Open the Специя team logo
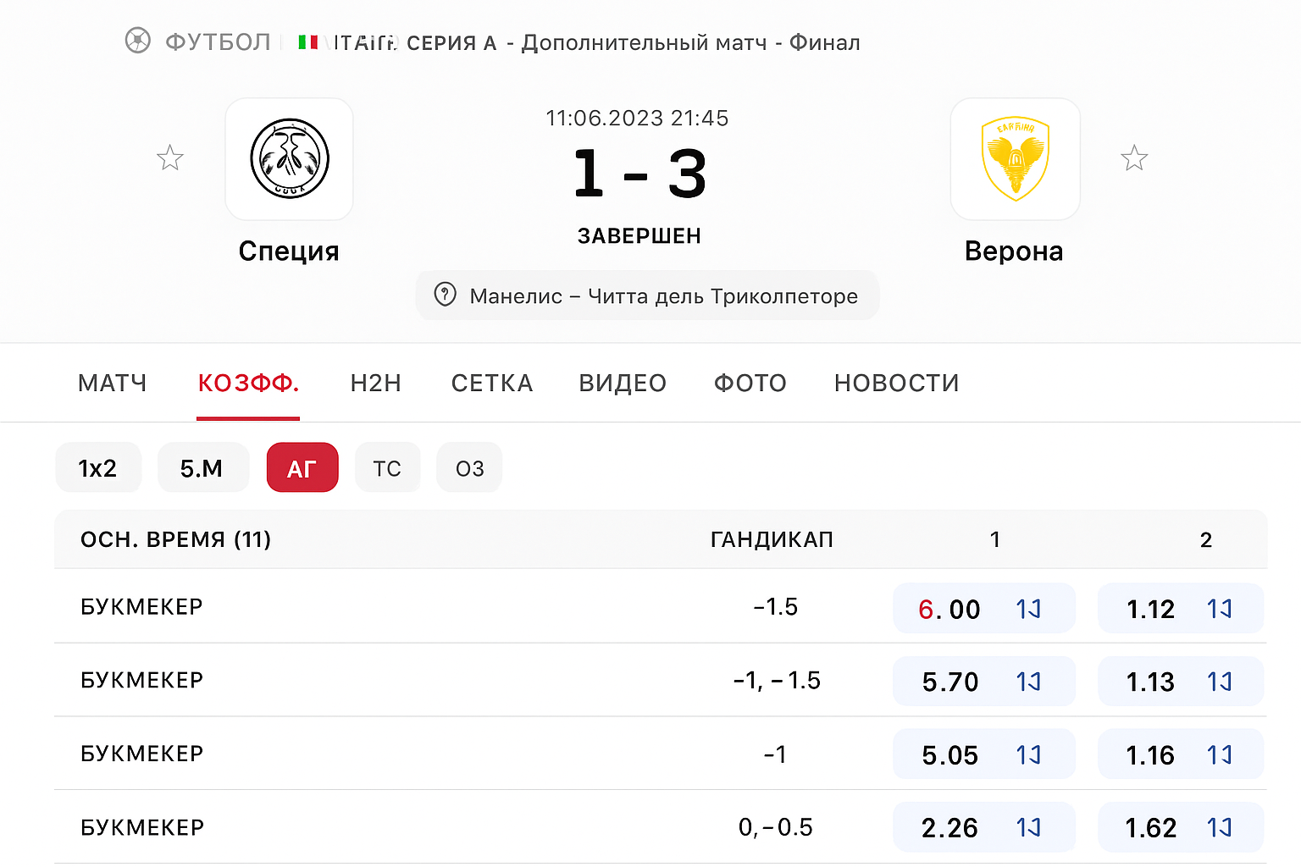1301x867 pixels. tap(289, 159)
